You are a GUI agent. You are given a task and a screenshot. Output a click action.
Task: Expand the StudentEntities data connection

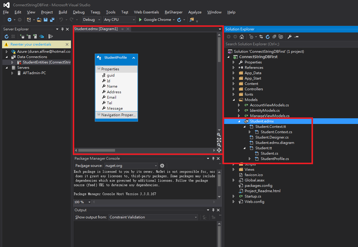click(x=13, y=62)
